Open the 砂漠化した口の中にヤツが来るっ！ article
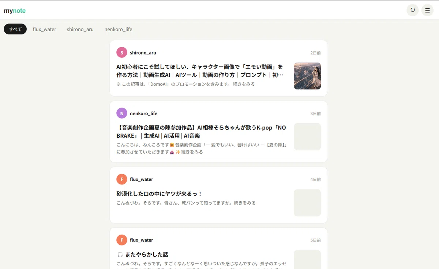The height and width of the screenshot is (269, 439). pos(159,194)
